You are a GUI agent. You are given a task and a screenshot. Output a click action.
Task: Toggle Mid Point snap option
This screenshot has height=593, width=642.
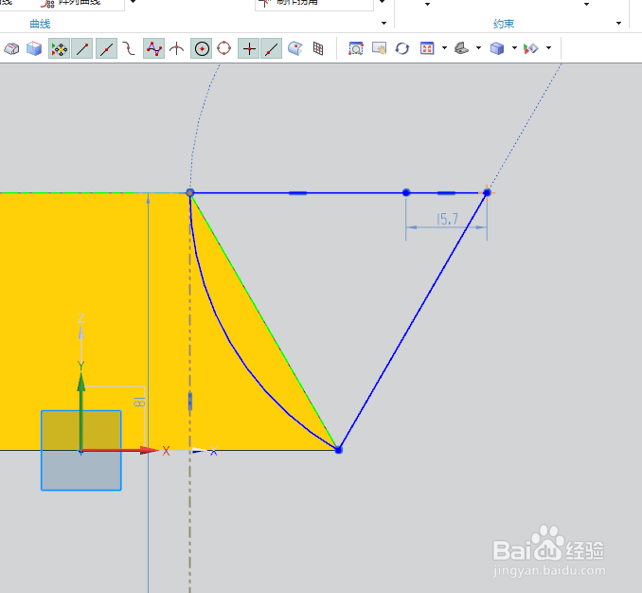(106, 48)
